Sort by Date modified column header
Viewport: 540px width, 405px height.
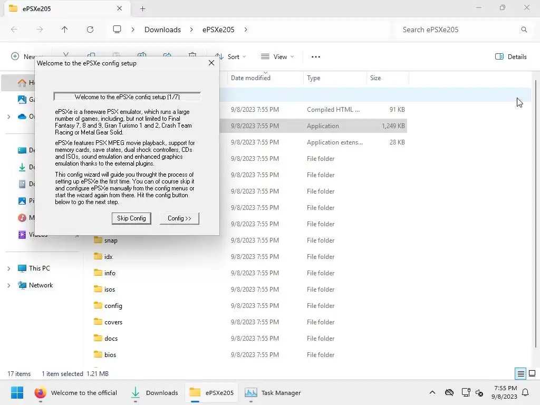point(250,78)
